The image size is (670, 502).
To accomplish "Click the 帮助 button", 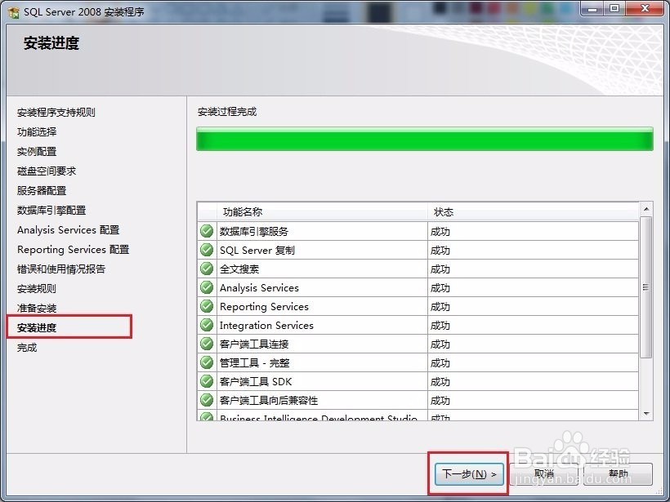I will tap(618, 473).
